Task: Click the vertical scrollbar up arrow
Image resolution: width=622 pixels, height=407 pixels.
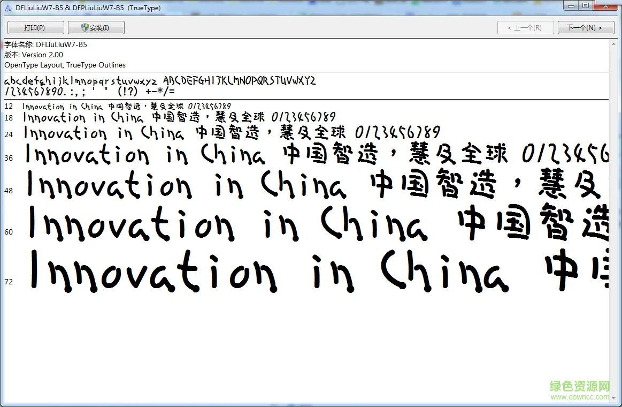Action: click(613, 43)
